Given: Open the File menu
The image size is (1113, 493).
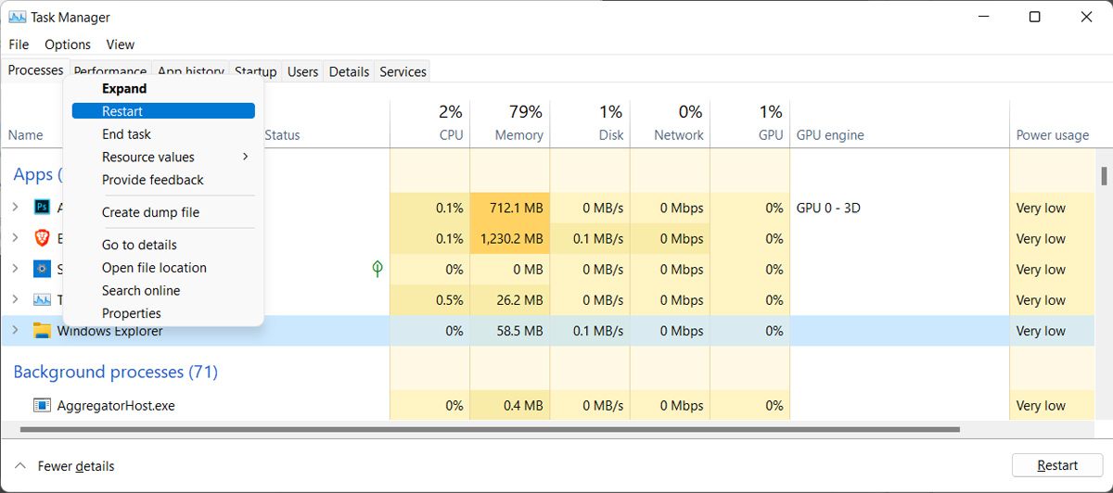Looking at the screenshot, I should click(19, 44).
